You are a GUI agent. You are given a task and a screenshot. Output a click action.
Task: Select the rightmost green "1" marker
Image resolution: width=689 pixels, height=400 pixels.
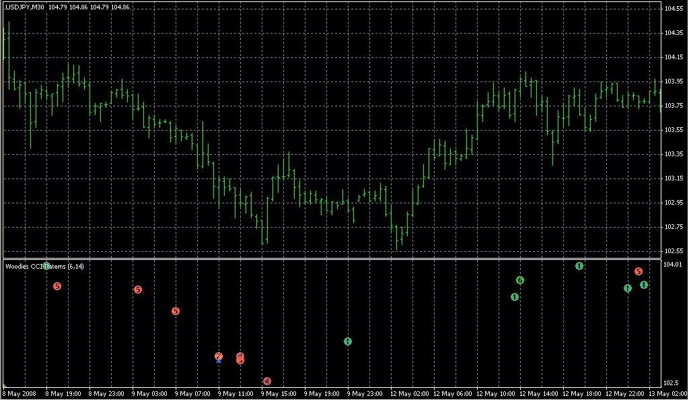click(x=643, y=285)
